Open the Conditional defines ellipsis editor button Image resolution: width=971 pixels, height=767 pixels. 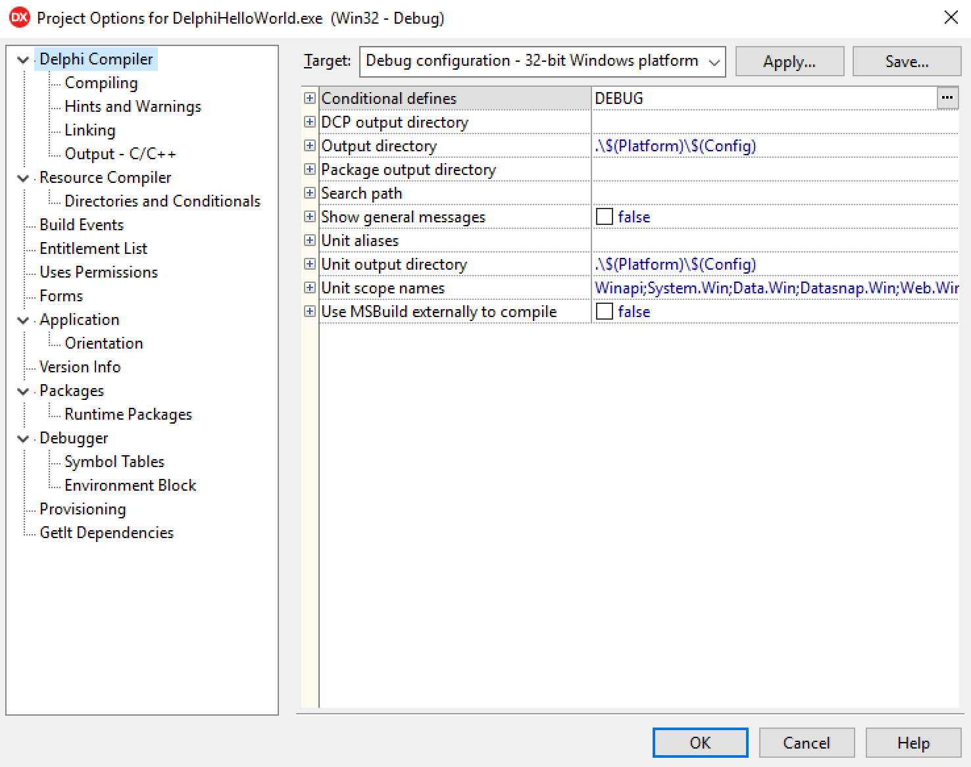pyautogui.click(x=947, y=98)
